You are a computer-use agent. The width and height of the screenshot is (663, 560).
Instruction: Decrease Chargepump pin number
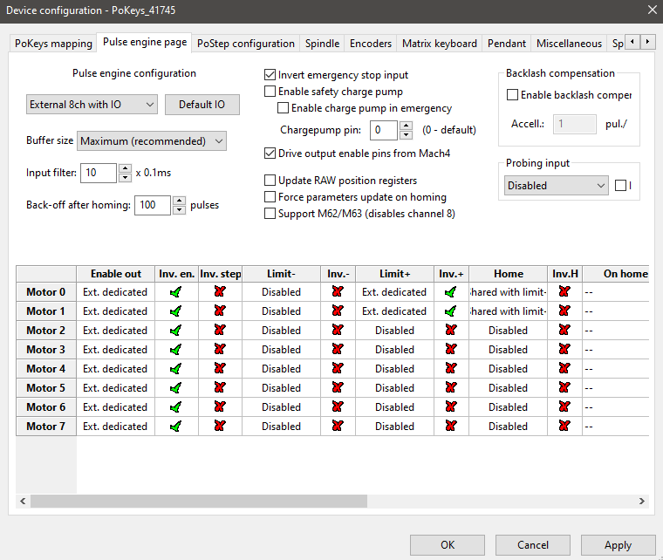click(406, 135)
